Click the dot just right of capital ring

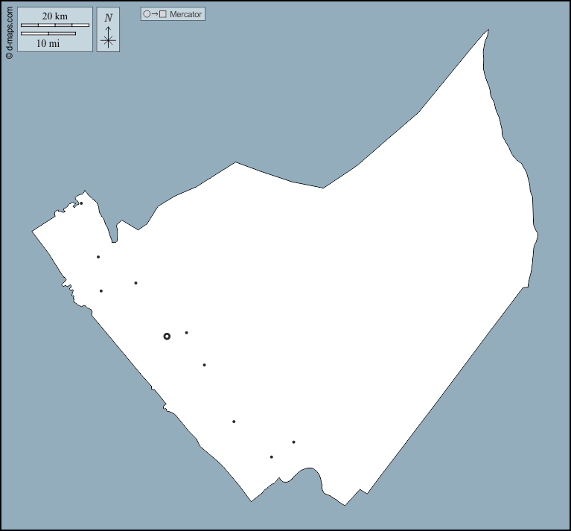click(186, 333)
